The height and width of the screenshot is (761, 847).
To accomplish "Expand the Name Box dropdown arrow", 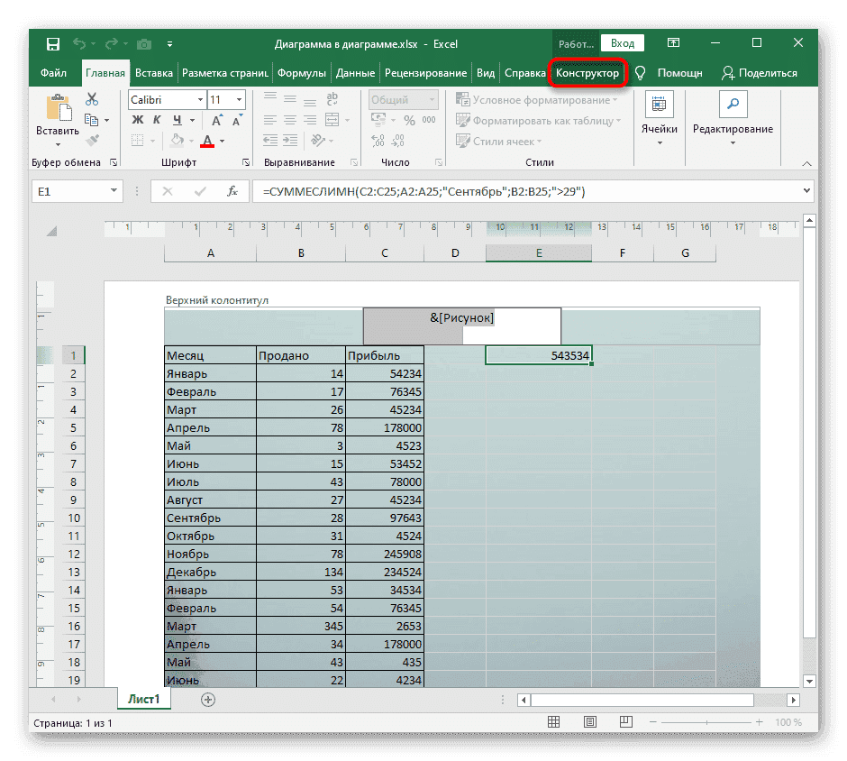I will (114, 191).
